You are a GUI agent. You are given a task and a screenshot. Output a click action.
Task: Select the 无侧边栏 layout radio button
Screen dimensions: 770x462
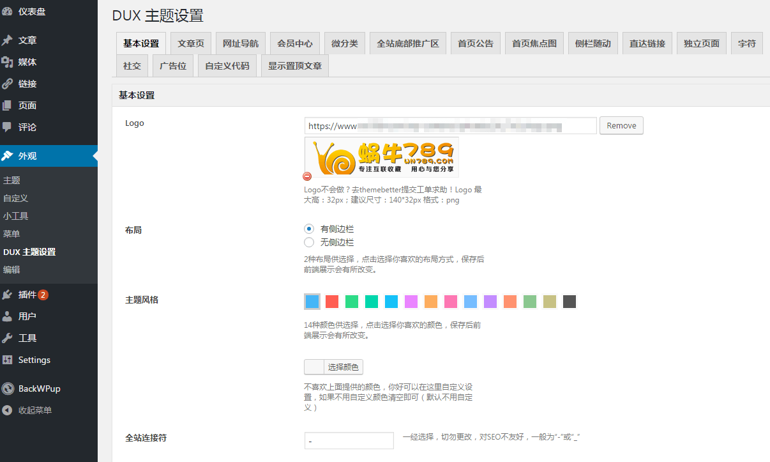(x=309, y=242)
